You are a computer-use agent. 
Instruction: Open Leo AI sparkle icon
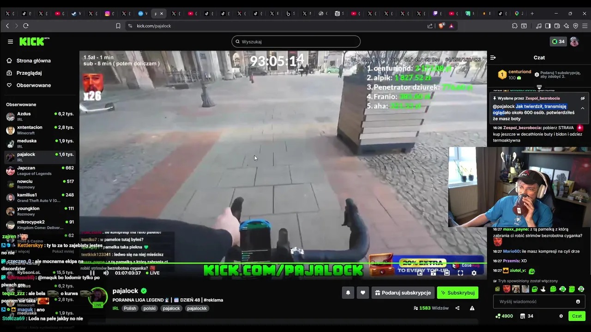566,26
